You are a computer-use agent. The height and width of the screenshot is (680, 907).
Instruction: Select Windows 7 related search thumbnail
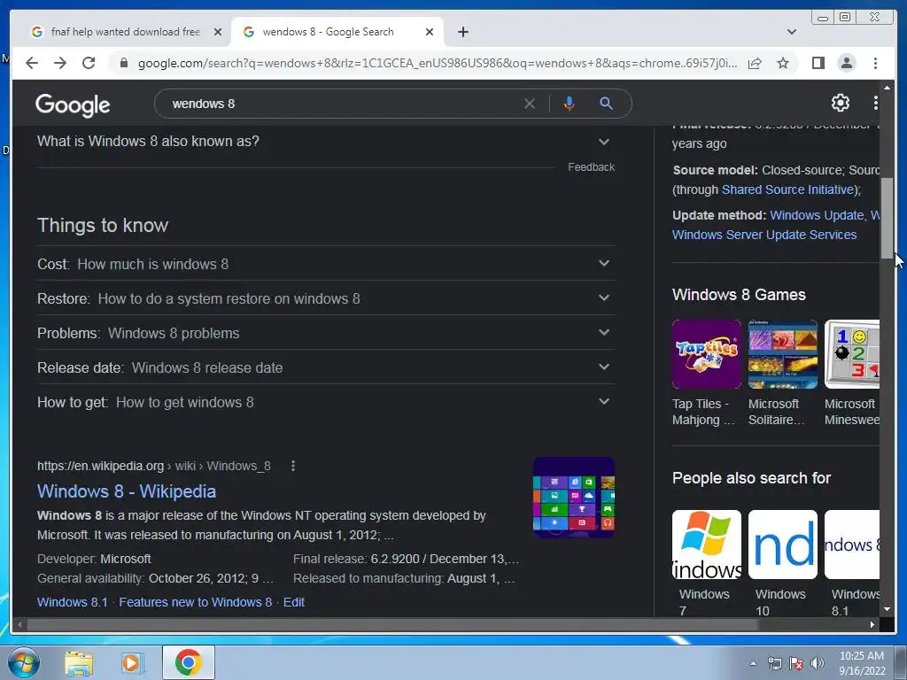pos(706,545)
